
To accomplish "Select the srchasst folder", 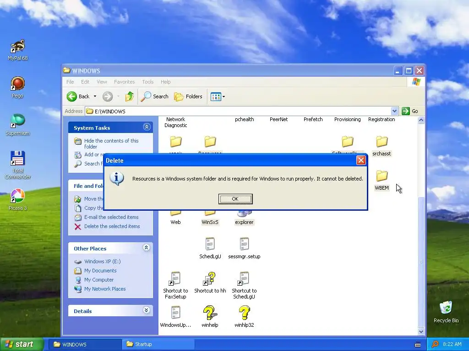I will click(x=382, y=146).
